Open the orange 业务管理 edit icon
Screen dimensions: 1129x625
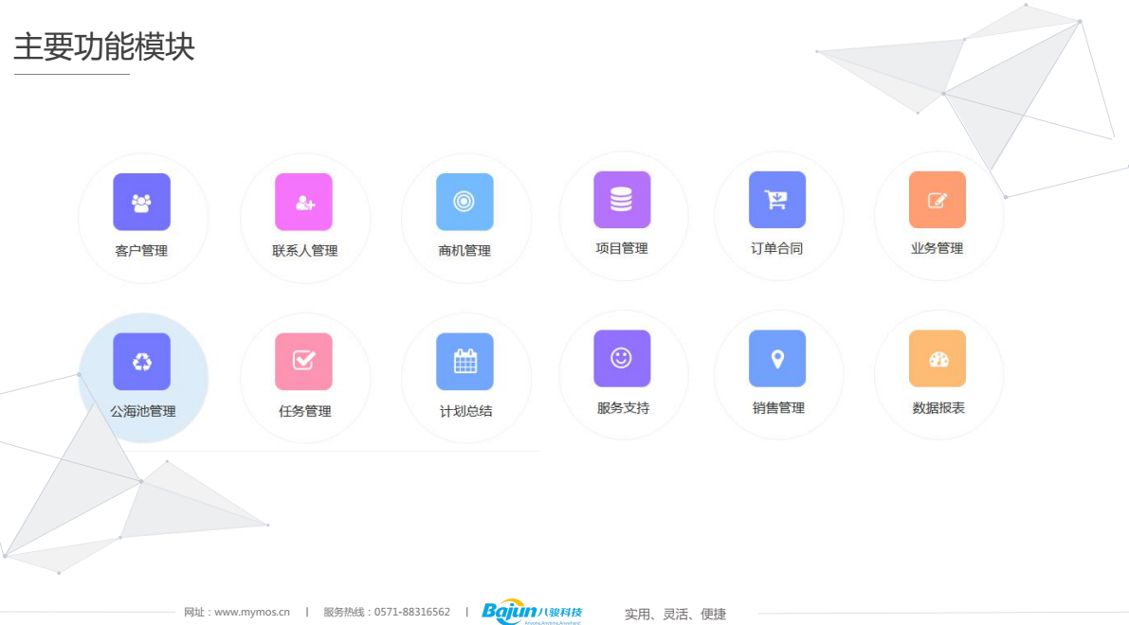tap(937, 200)
